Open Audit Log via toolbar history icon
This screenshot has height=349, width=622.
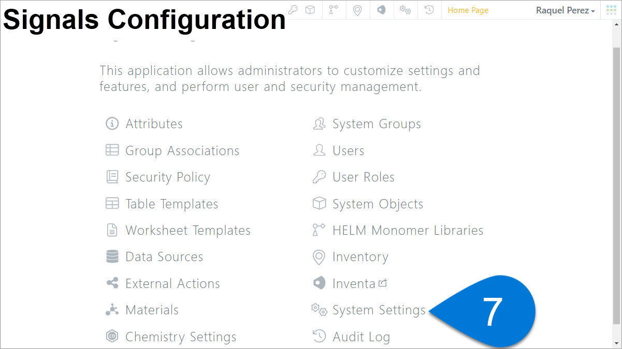429,10
